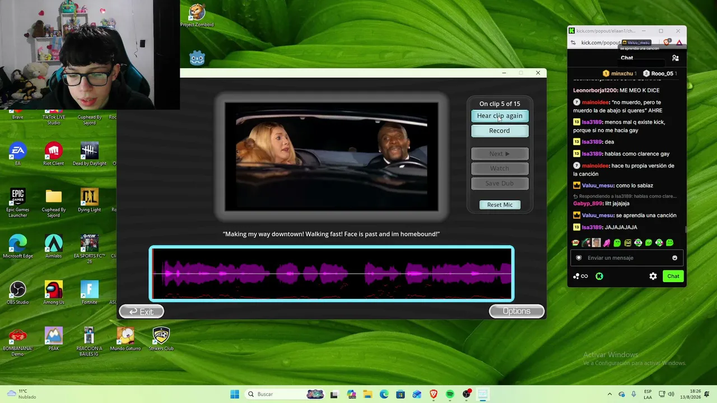Click the purple audio waveform display

click(x=332, y=274)
